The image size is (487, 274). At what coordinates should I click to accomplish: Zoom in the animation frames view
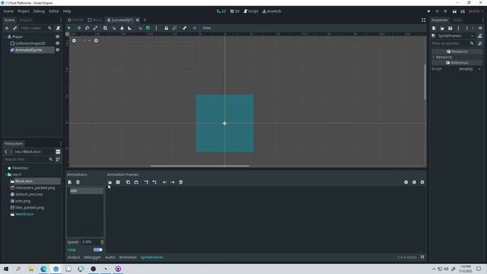(x=422, y=183)
